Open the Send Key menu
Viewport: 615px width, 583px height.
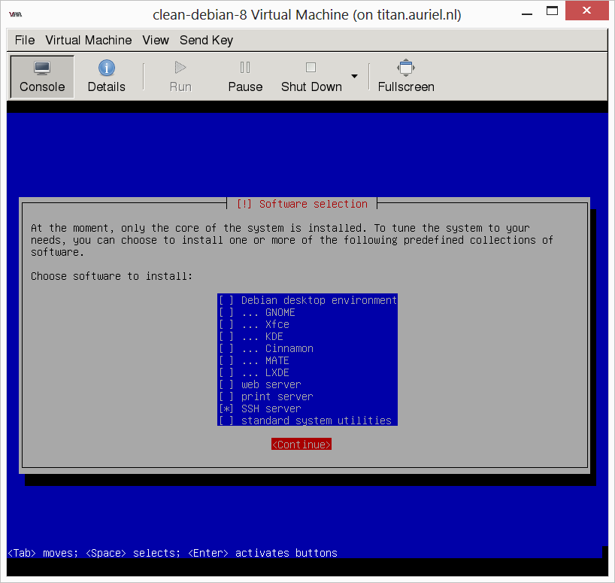pos(206,40)
